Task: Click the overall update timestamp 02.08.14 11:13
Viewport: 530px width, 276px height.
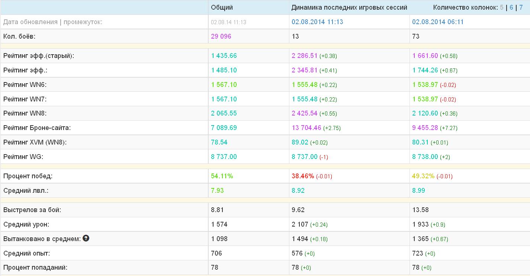Action: (x=228, y=22)
